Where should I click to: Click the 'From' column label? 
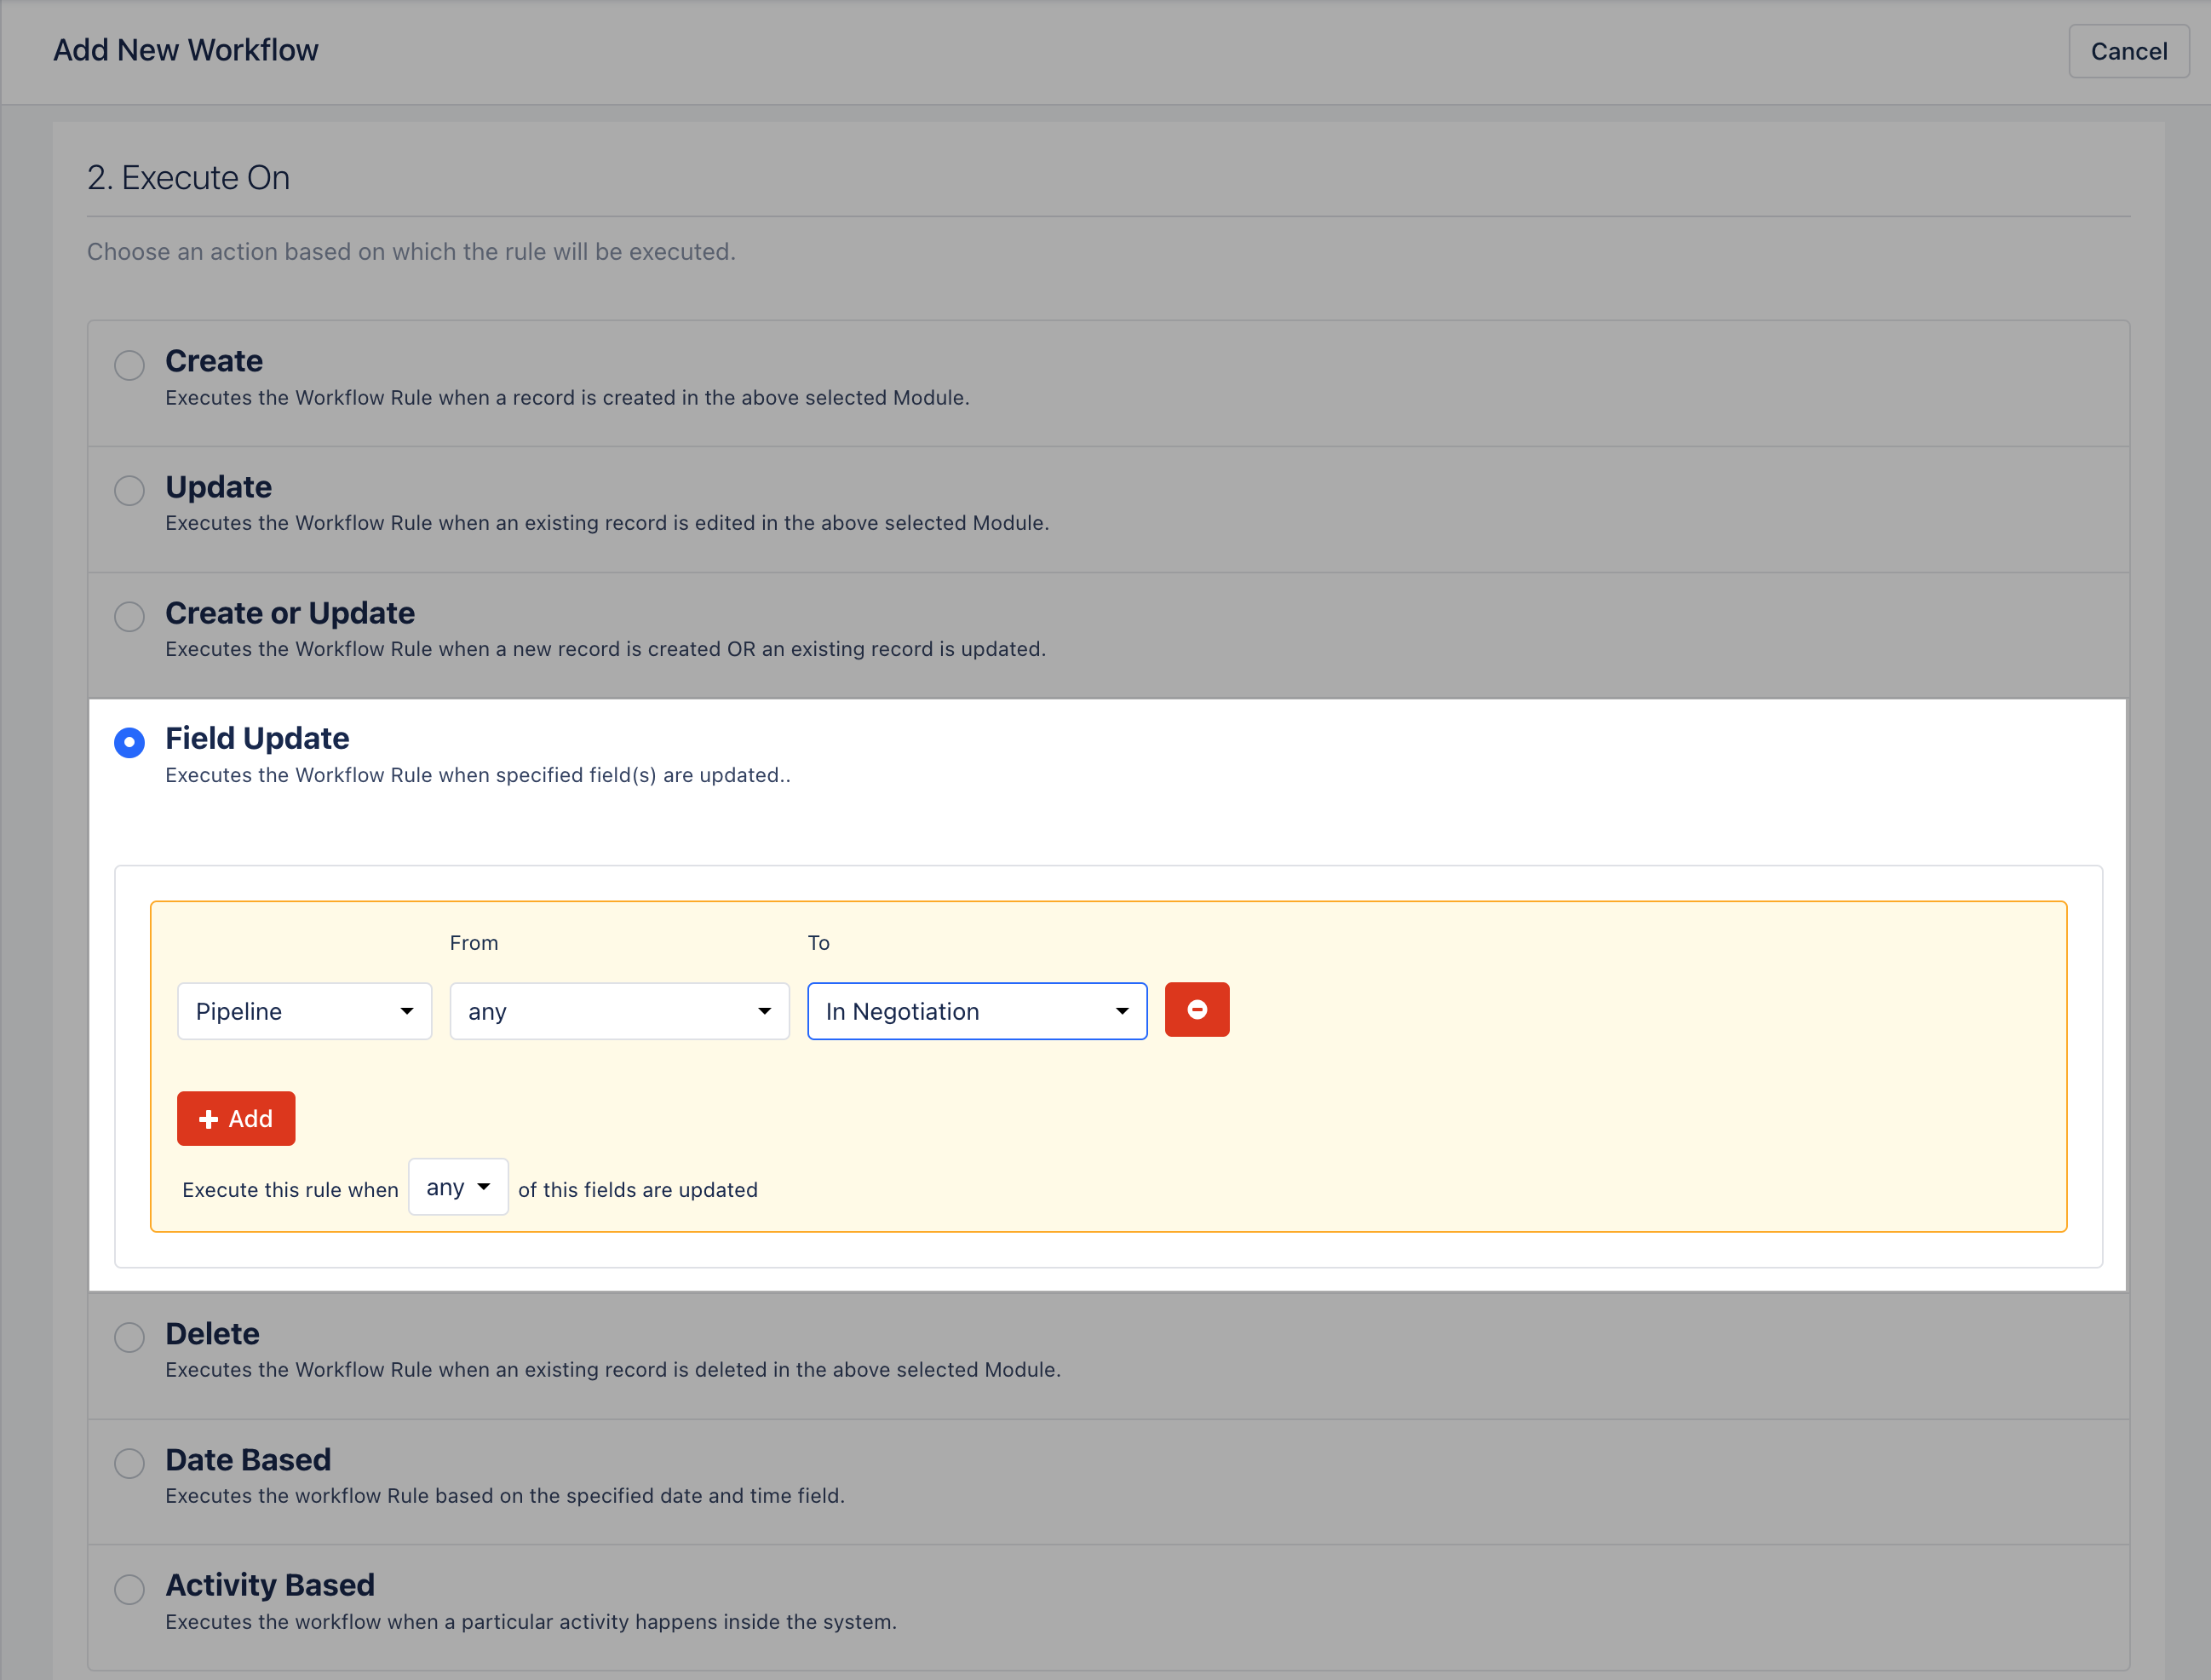[474, 943]
